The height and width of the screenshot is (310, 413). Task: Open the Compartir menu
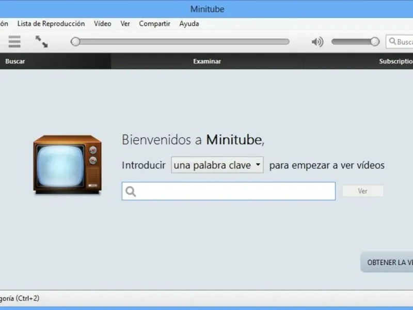point(154,24)
